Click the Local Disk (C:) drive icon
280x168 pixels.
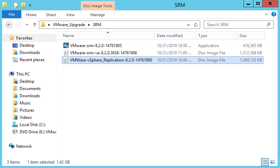pyautogui.click(x=15, y=124)
